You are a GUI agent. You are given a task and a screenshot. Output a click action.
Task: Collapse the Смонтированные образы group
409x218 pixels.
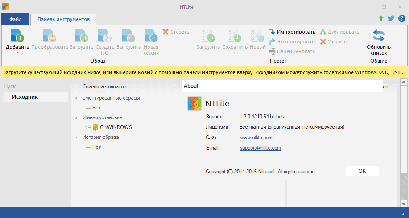[x=76, y=98]
